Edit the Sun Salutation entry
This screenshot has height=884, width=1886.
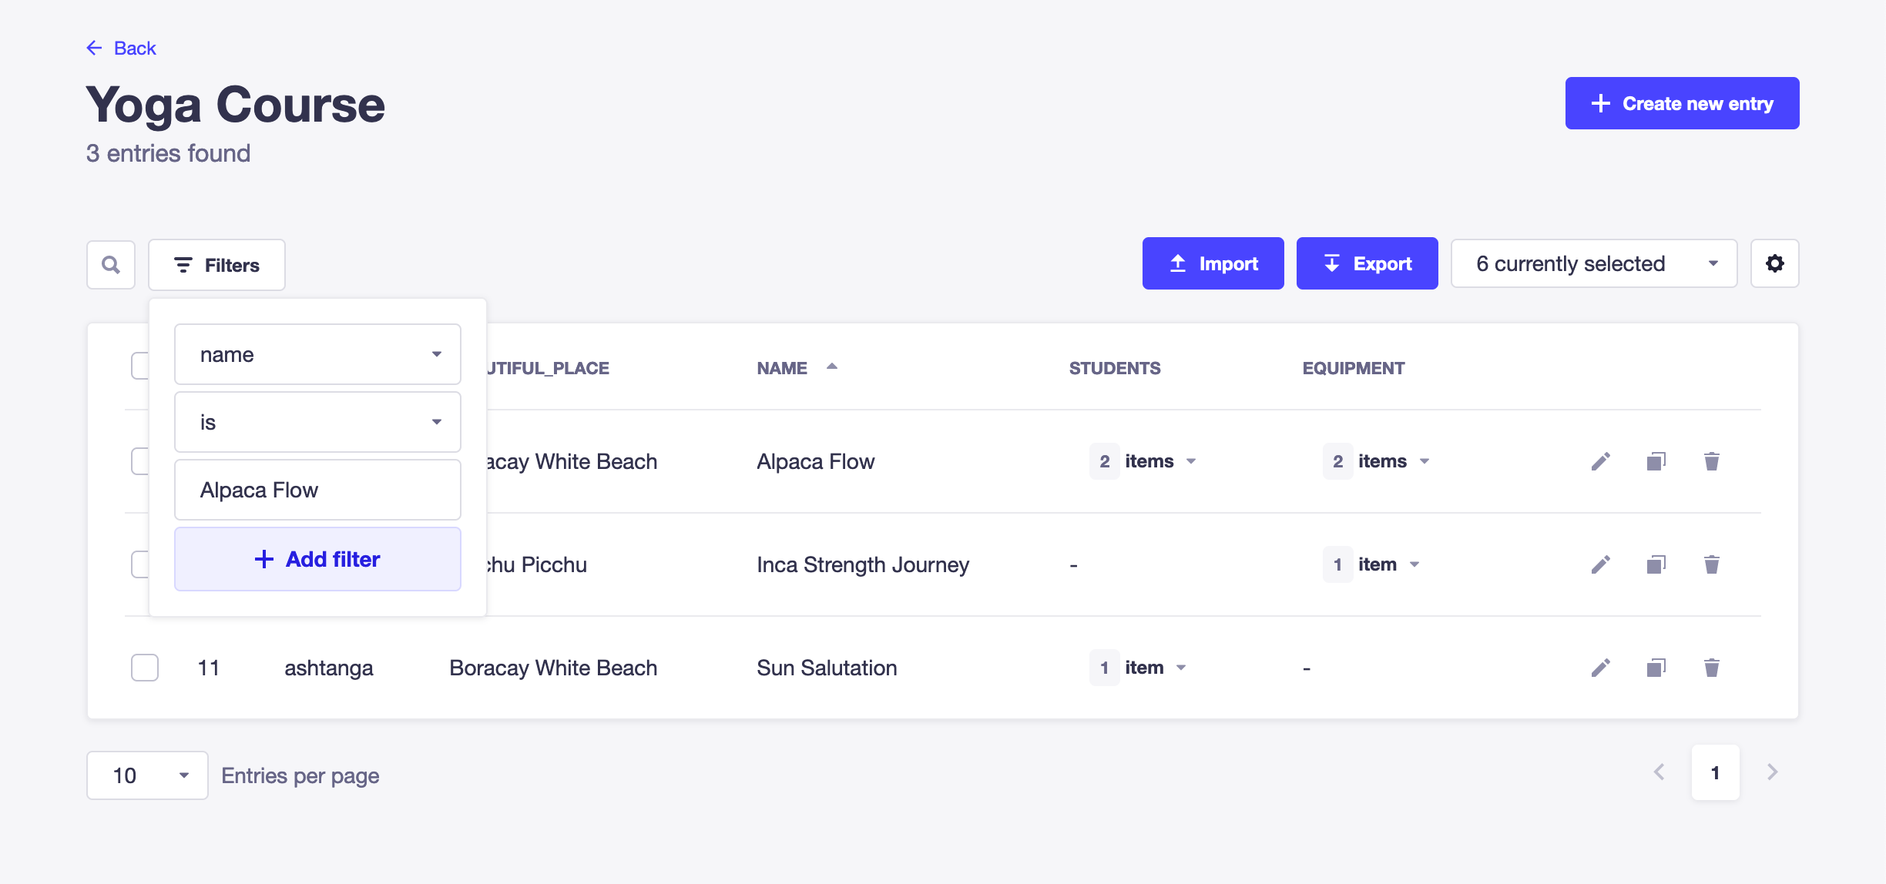point(1600,668)
